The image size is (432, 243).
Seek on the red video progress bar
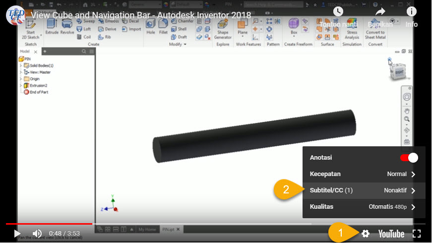point(50,224)
